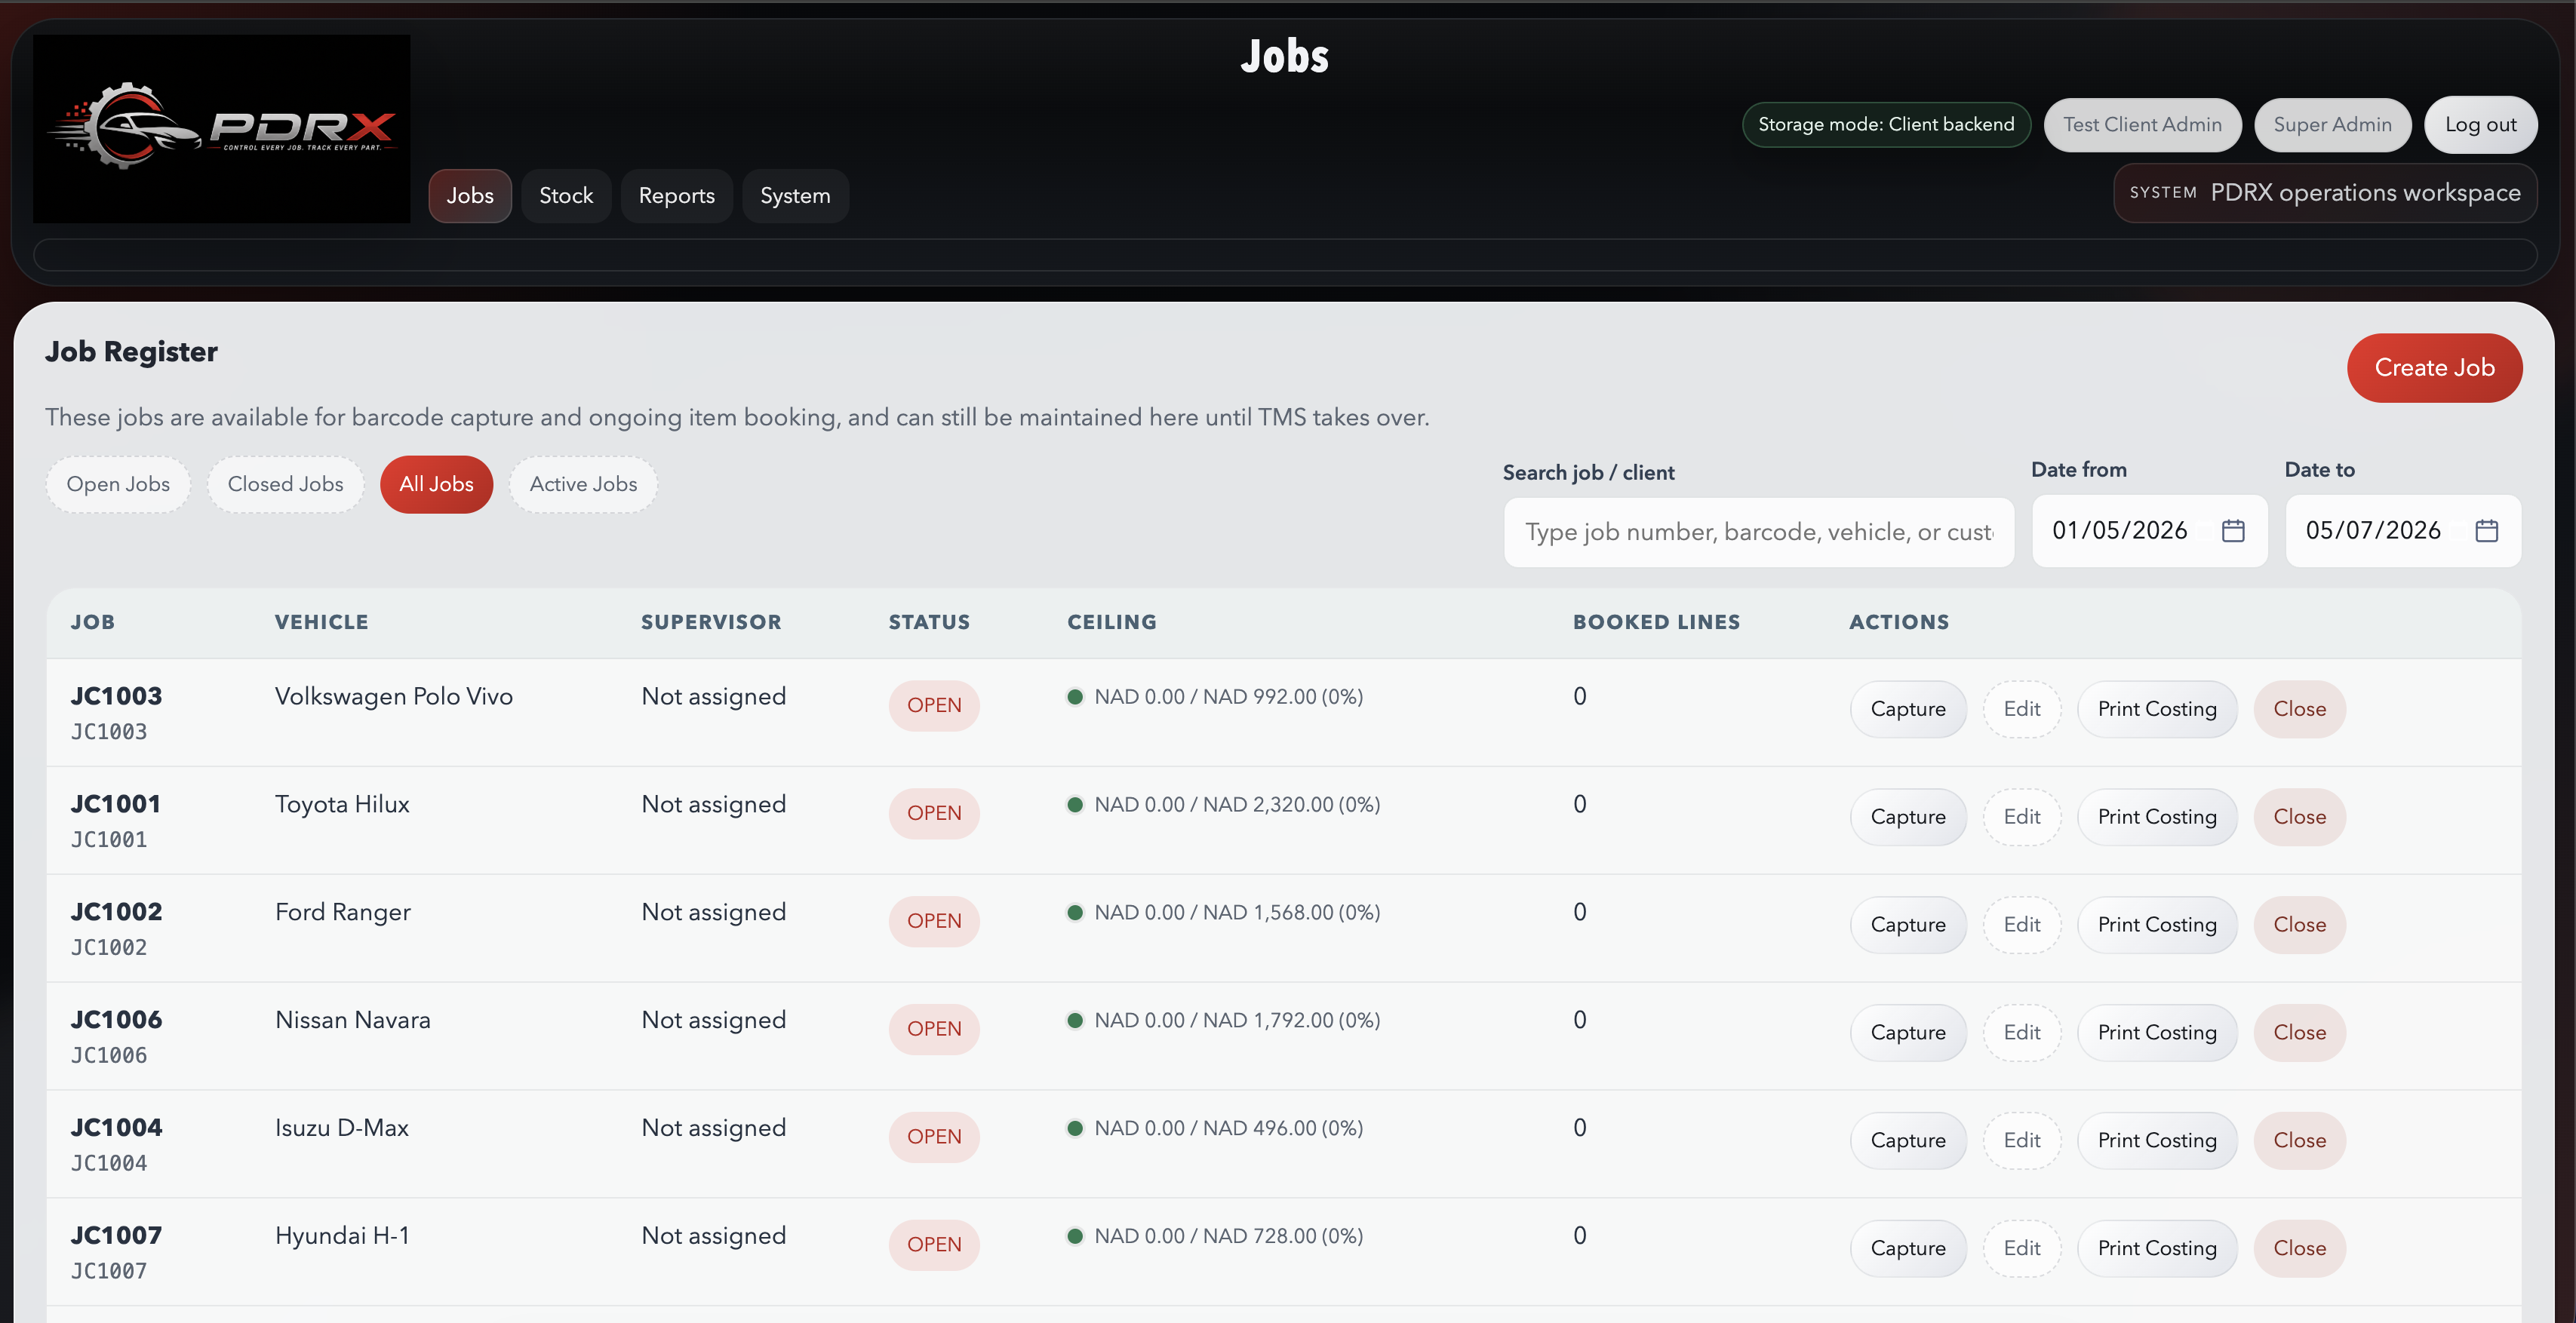Select the All Jobs filter
2576x1323 pixels.
(437, 485)
